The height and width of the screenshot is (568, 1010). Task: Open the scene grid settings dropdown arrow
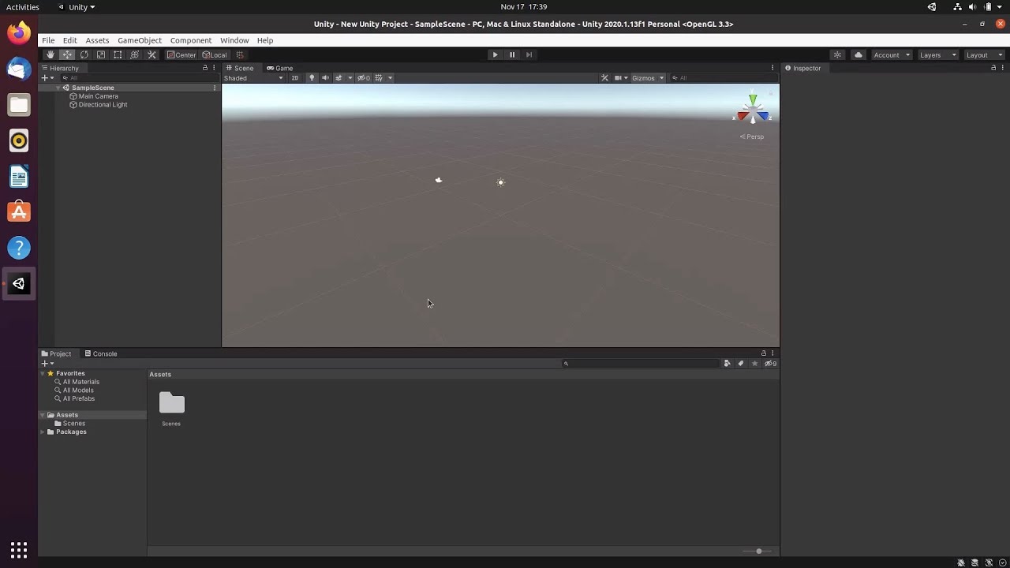[x=390, y=78]
